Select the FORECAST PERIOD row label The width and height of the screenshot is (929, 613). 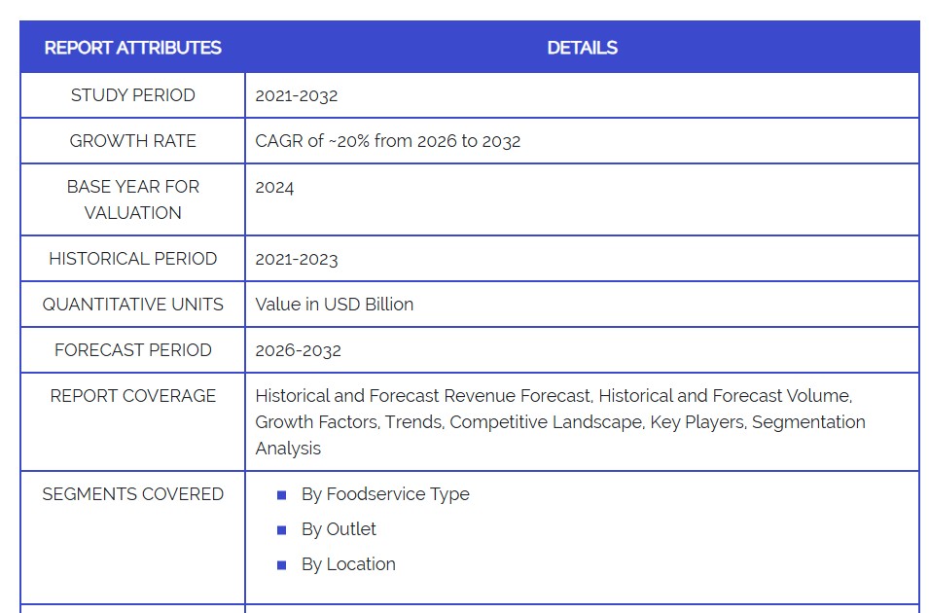click(x=132, y=350)
